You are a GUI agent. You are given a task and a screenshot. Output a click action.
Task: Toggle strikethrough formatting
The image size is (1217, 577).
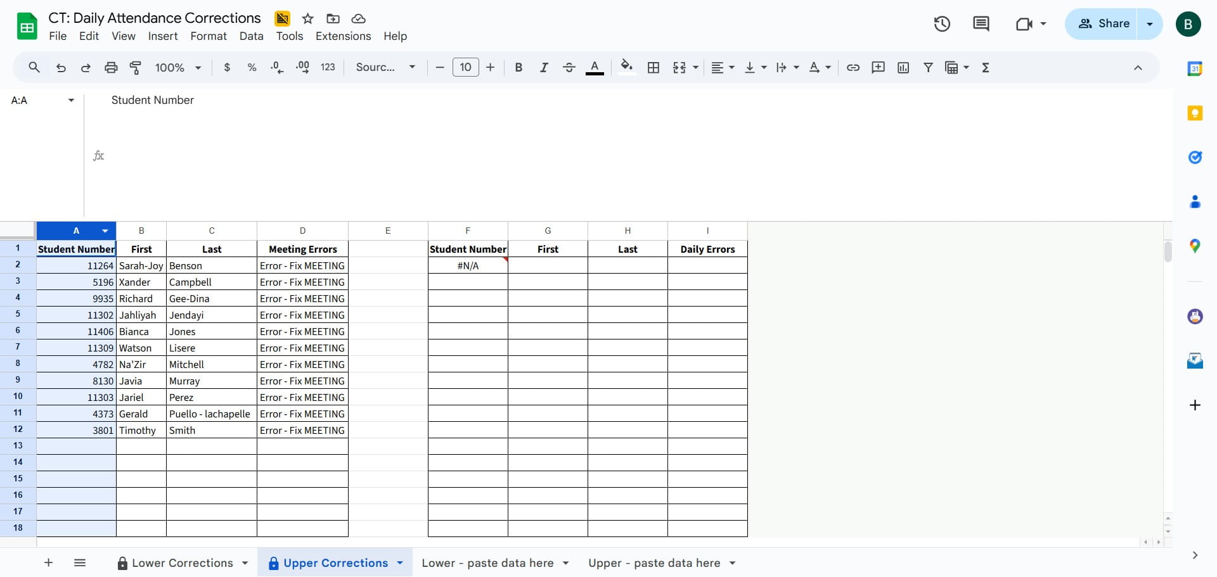(x=569, y=67)
